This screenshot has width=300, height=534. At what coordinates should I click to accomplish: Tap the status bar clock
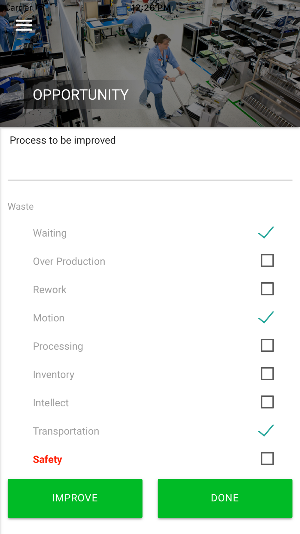[151, 8]
